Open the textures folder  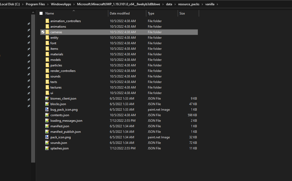click(56, 87)
